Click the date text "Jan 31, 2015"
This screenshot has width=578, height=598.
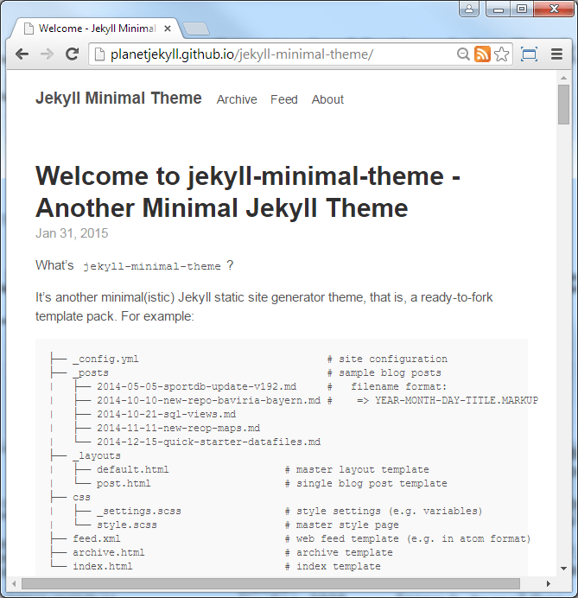tap(72, 233)
